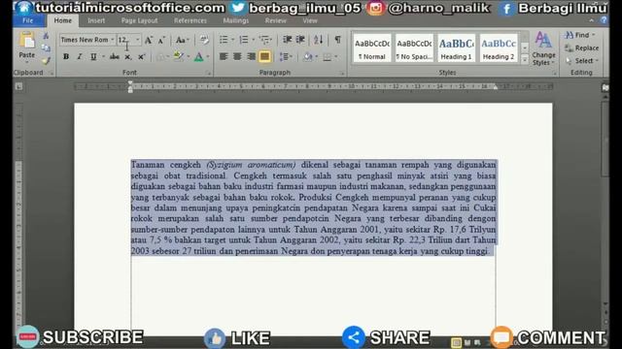Open highlight color palette arrow
Image resolution: width=622 pixels, height=349 pixels.
click(188, 57)
